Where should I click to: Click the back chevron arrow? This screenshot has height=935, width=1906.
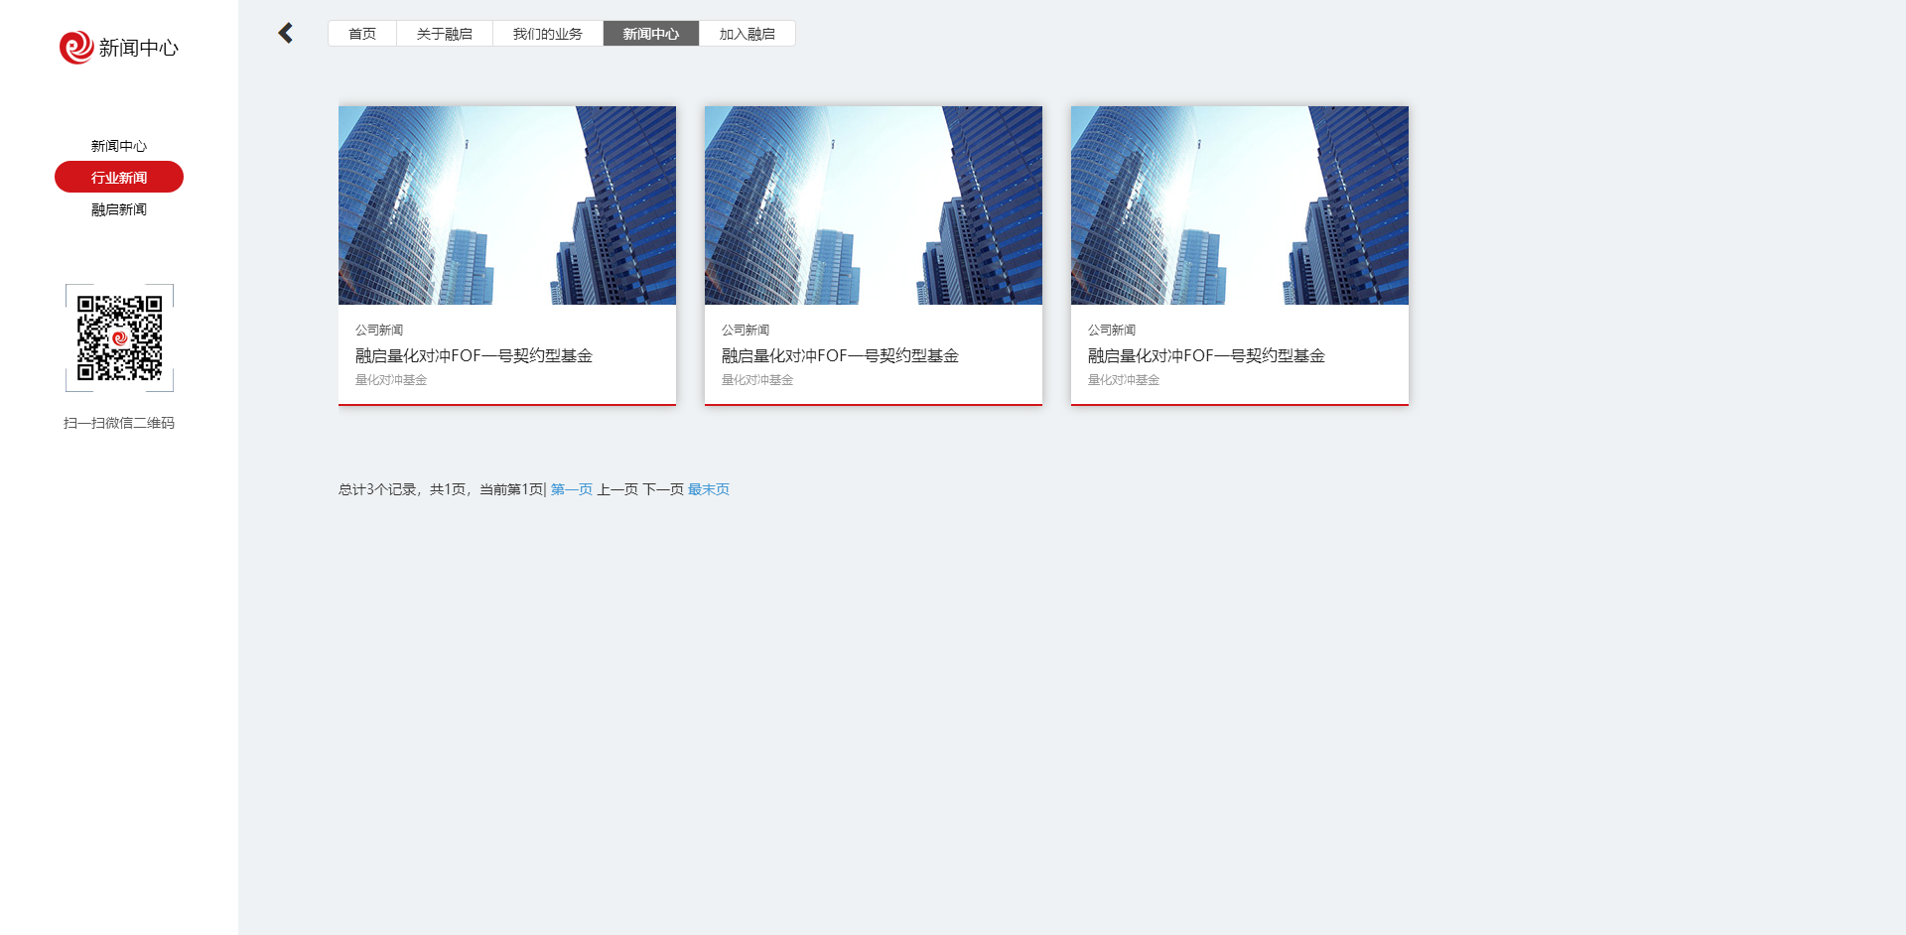click(286, 34)
